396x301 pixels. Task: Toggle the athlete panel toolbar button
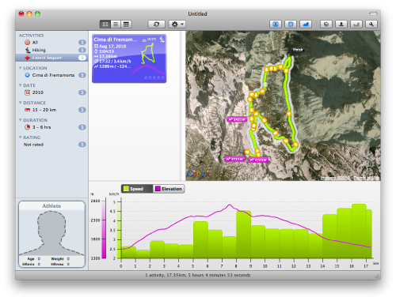[276, 24]
